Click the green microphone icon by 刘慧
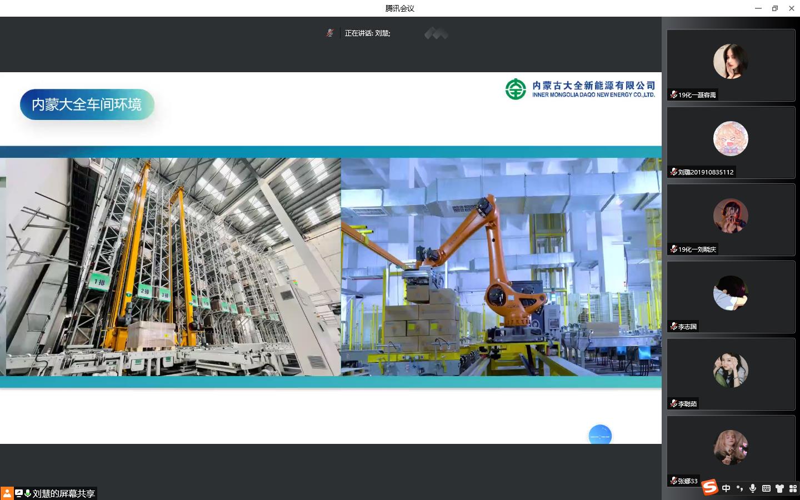The height and width of the screenshot is (500, 800). coord(27,493)
